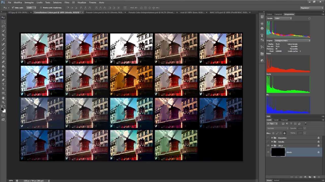Image resolution: width=325 pixels, height=182 pixels.
Task: Switch to the Pseudo Color.psd document tab
Action: point(105,12)
